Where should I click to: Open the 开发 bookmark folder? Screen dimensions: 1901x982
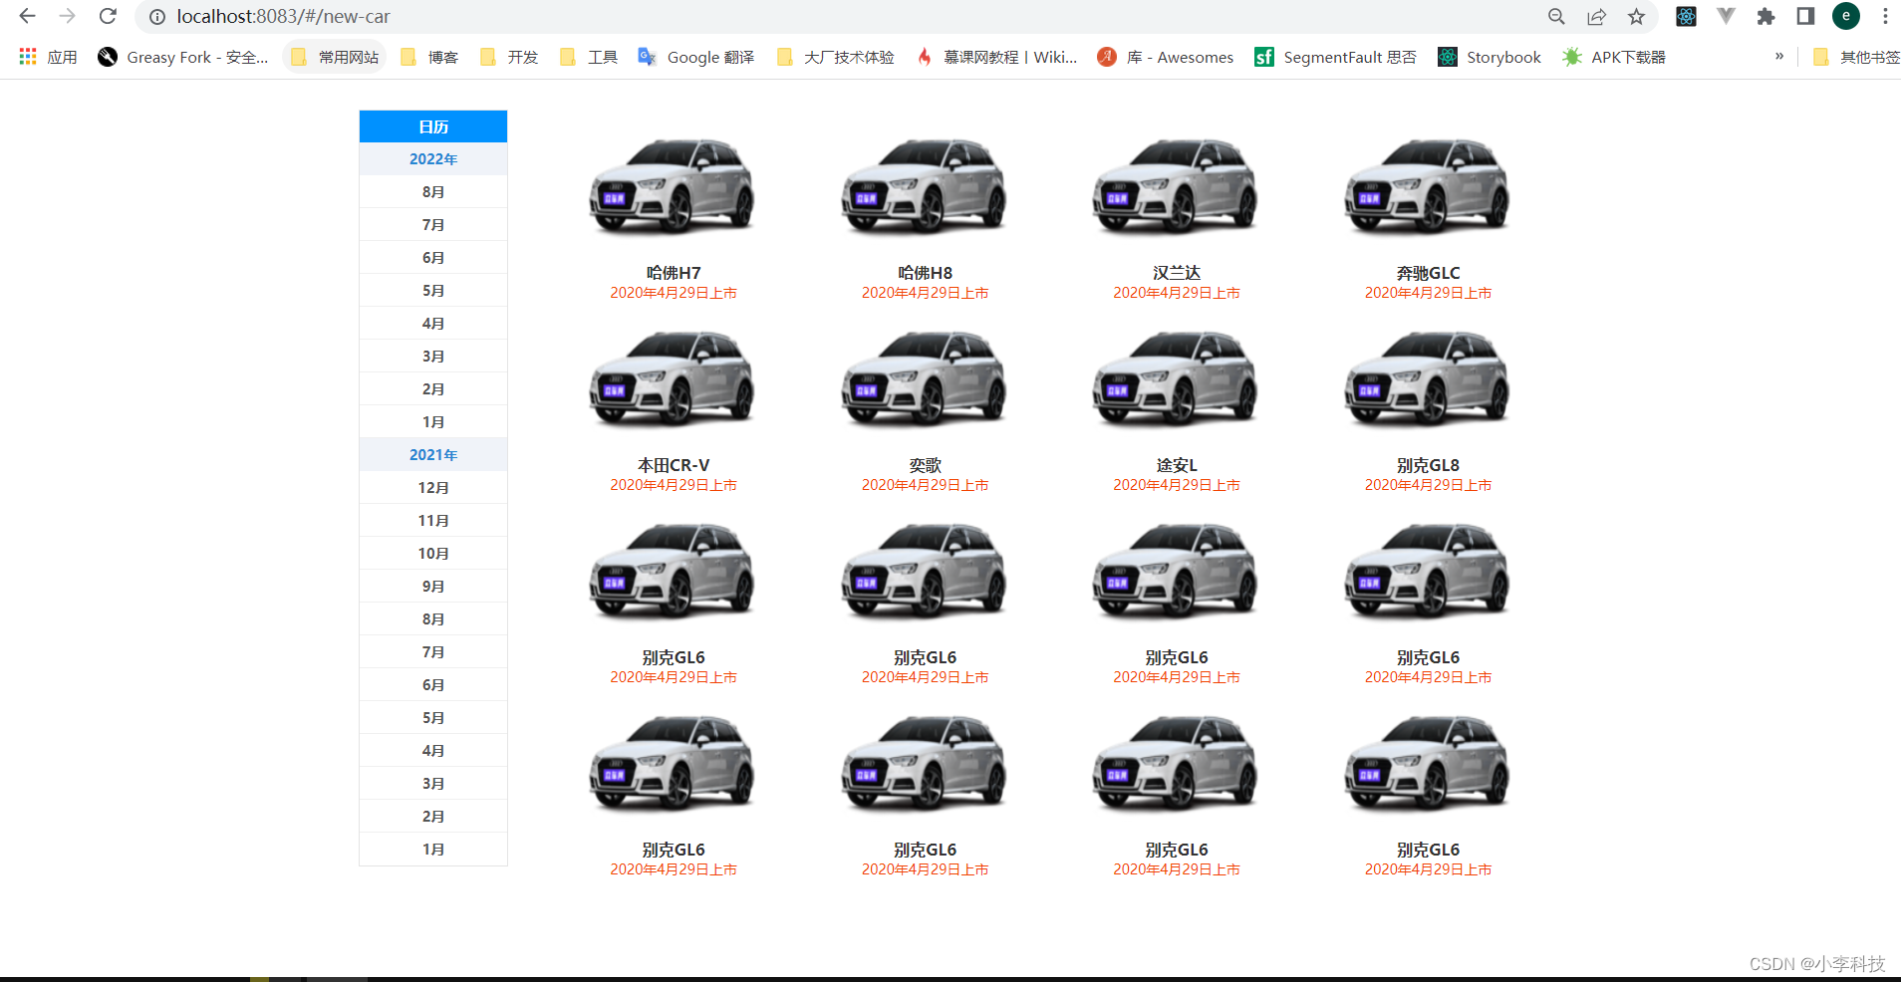[x=509, y=57]
